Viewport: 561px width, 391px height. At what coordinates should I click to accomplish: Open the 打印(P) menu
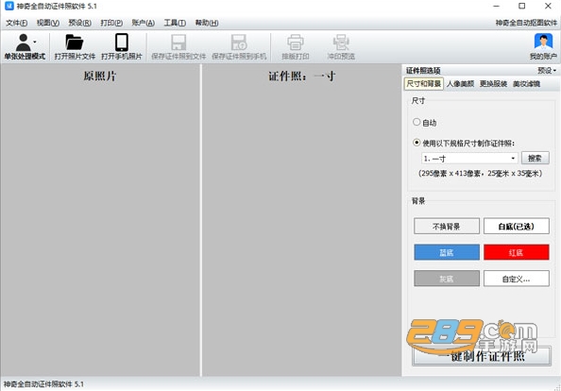[x=111, y=23]
